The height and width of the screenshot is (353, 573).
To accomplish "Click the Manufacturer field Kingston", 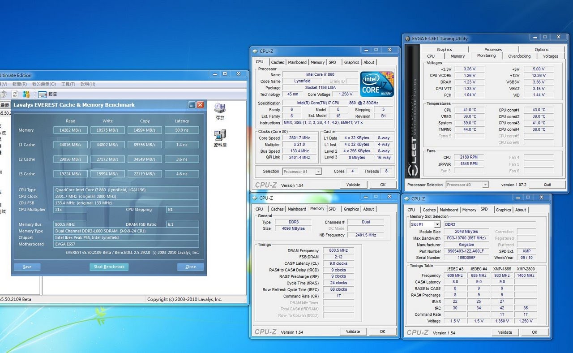I will tap(466, 245).
